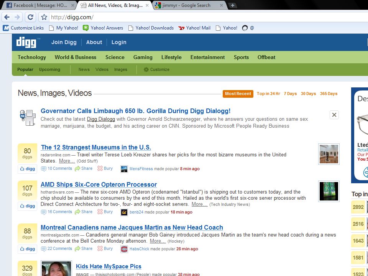
Task: Share the AMD Opteron story
Action: 84,212
